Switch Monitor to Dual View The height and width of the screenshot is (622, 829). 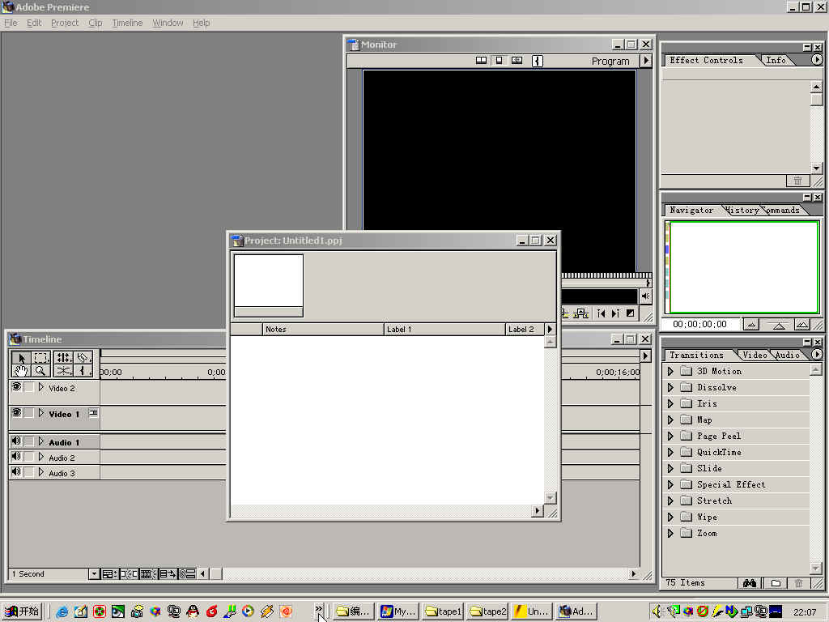[481, 61]
